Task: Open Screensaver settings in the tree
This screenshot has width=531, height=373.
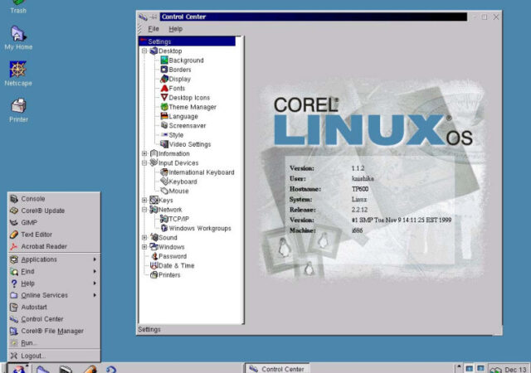Action: [x=188, y=125]
